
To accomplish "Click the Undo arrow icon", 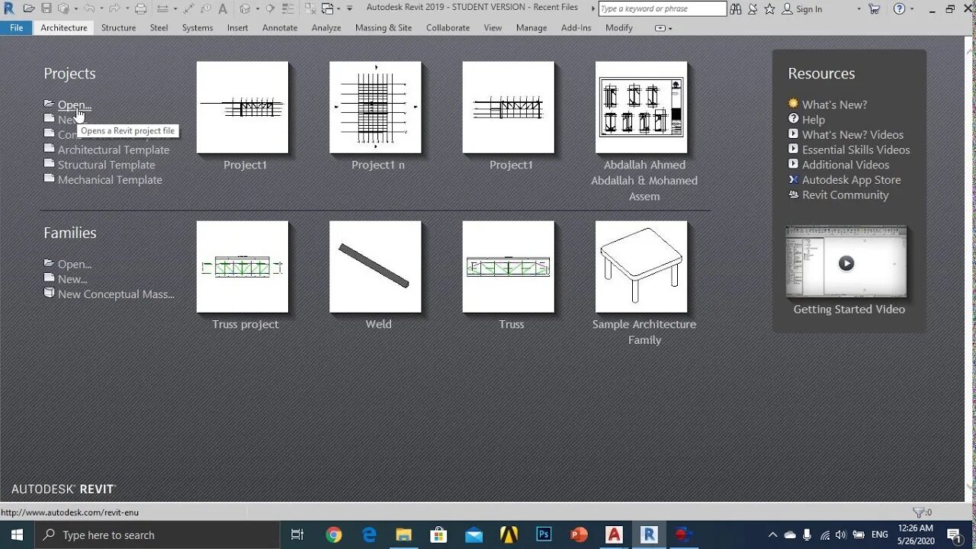I will pyautogui.click(x=89, y=8).
